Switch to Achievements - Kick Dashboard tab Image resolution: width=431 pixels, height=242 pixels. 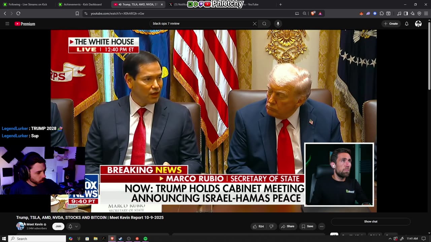coord(82,4)
